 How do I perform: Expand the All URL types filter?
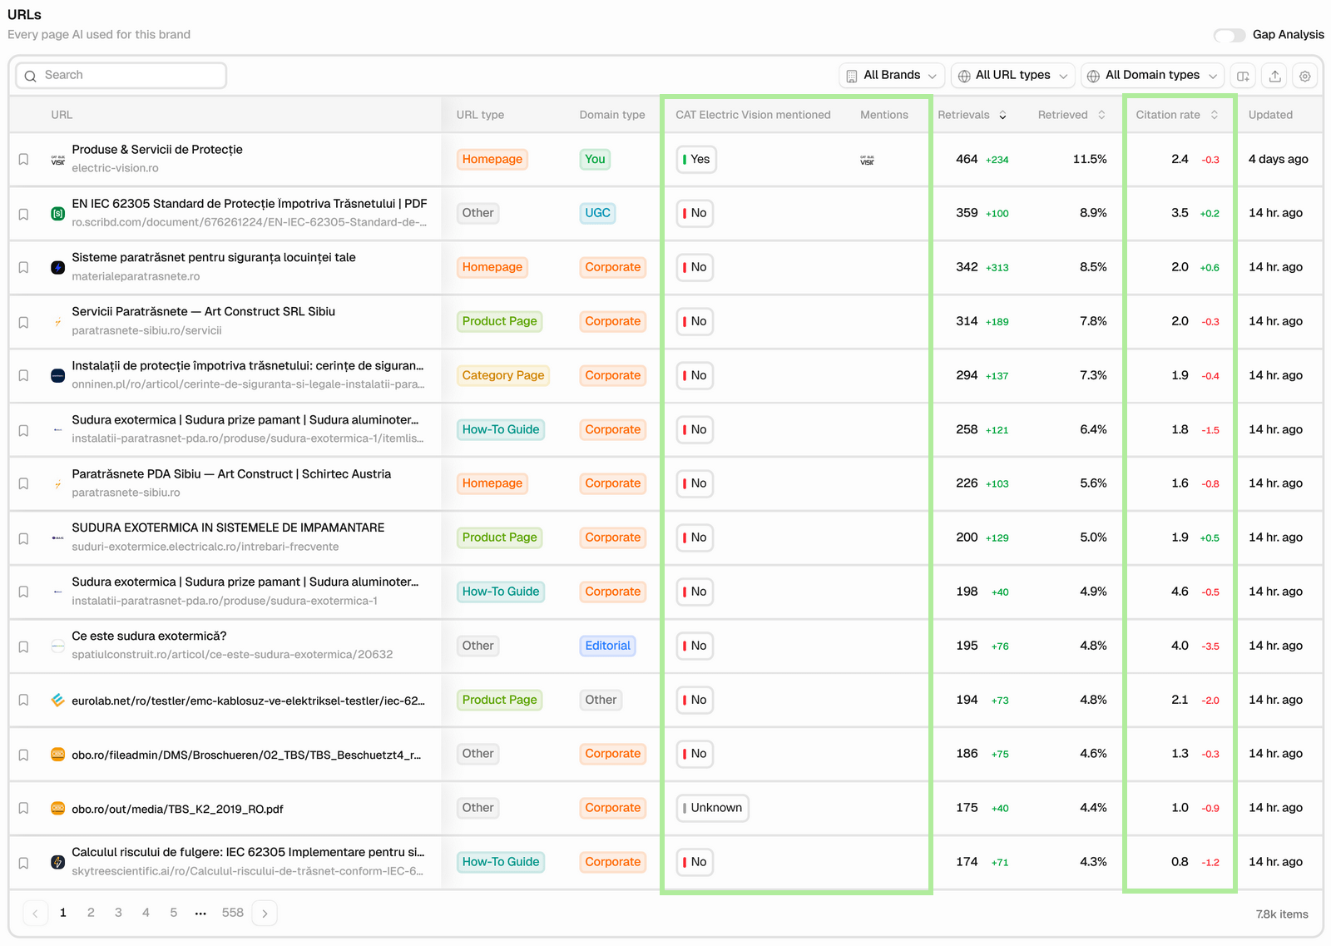point(1013,75)
